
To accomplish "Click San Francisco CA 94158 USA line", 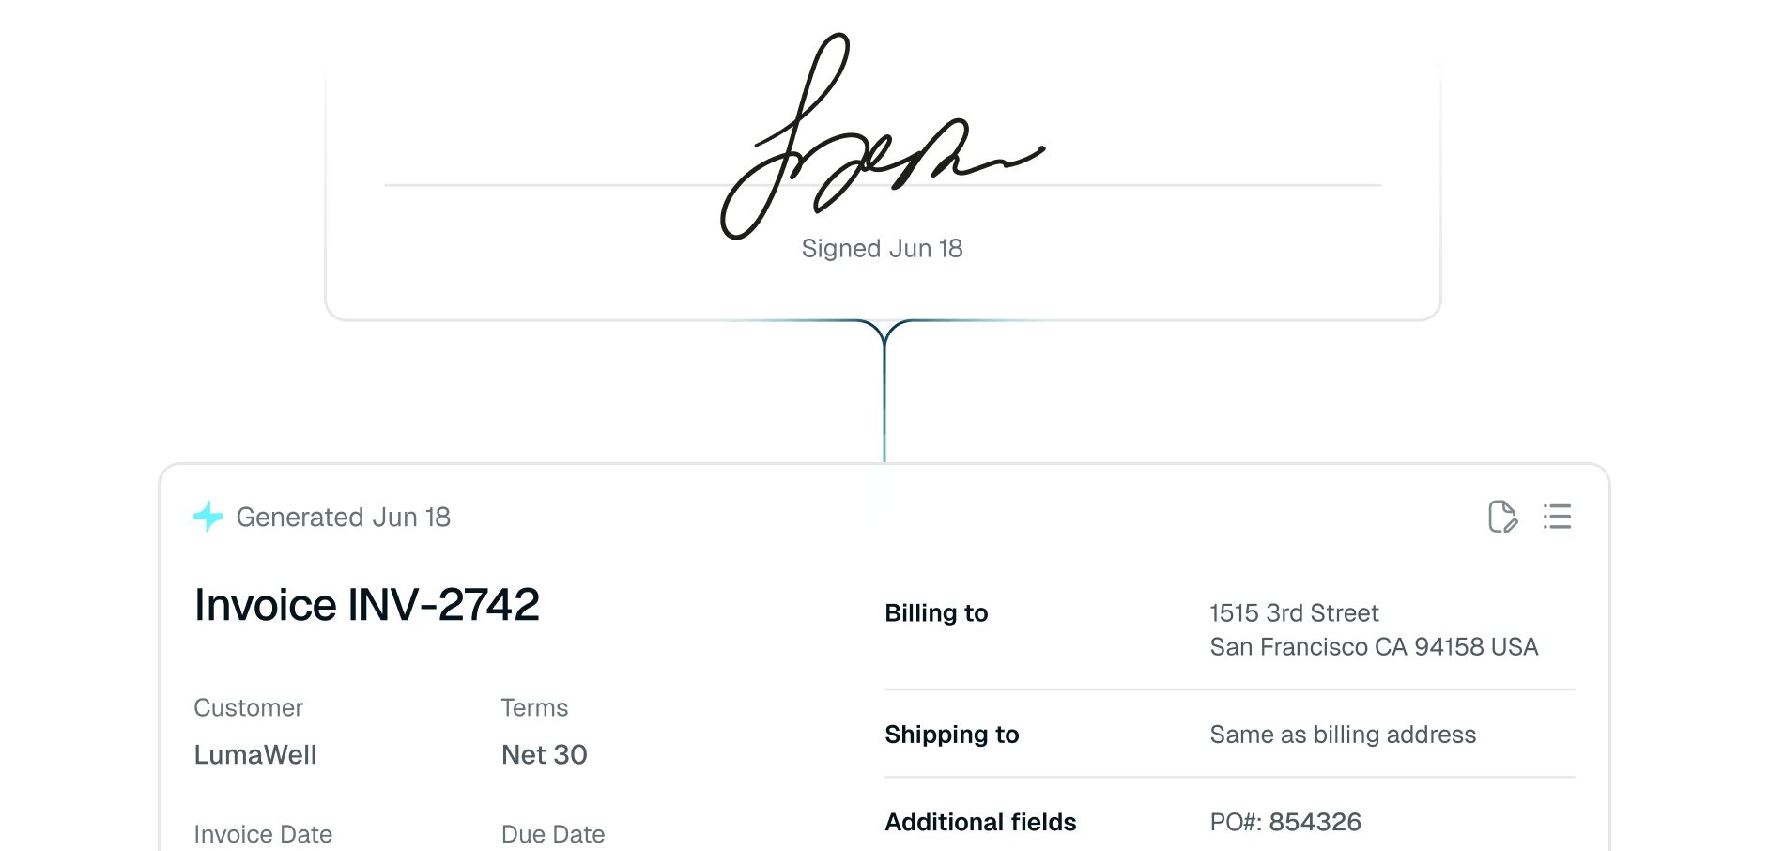I will tap(1374, 647).
